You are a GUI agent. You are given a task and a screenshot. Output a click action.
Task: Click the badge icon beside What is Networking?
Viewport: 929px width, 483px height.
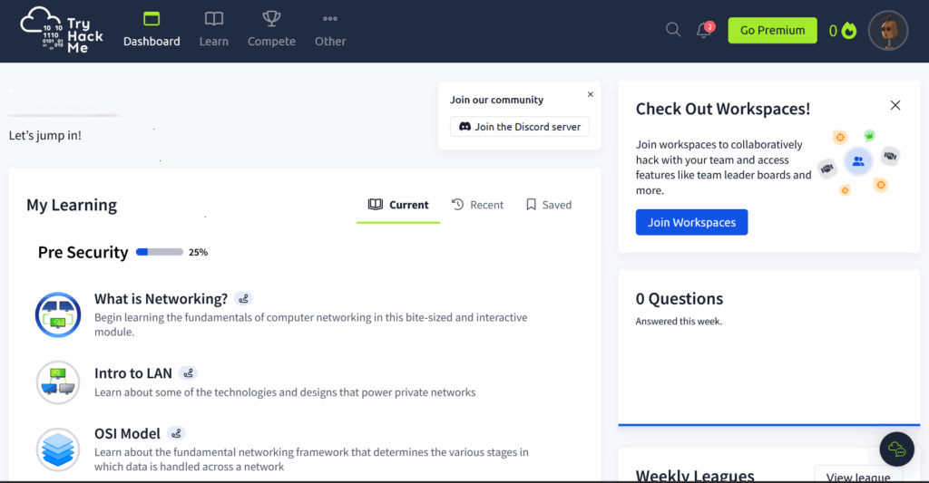(x=243, y=299)
